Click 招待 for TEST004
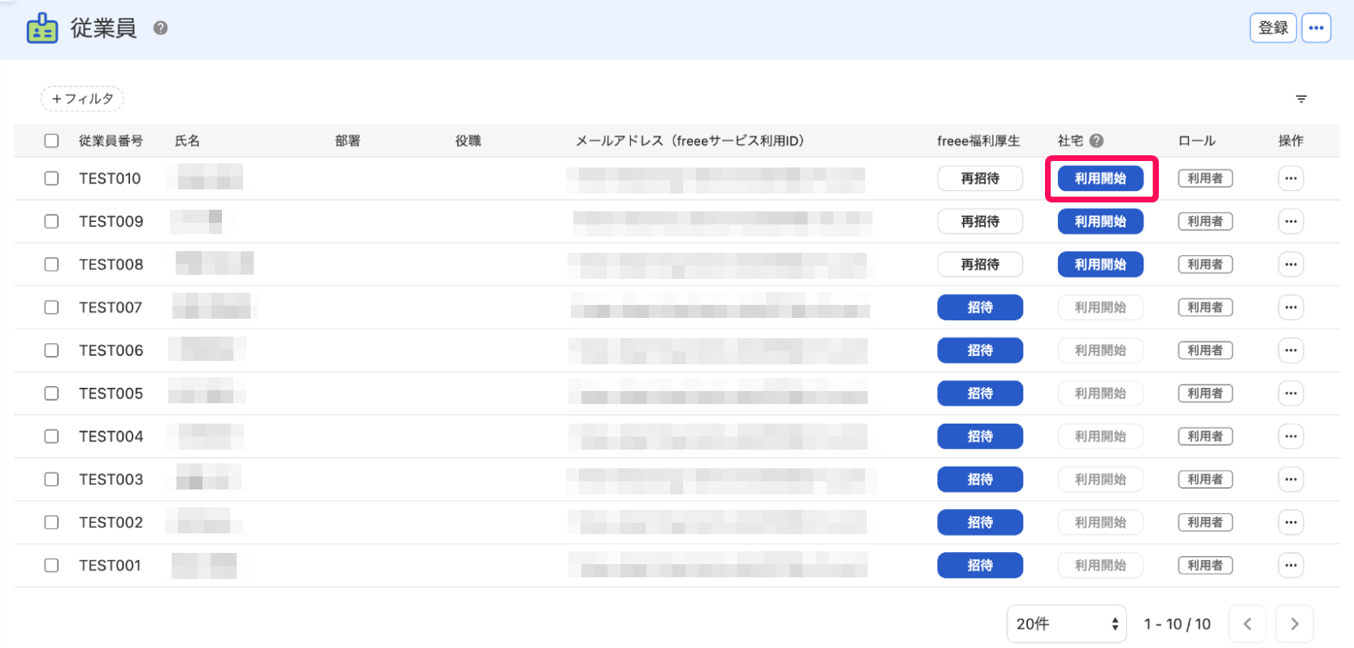Screen dimensions: 1354x648 980,437
